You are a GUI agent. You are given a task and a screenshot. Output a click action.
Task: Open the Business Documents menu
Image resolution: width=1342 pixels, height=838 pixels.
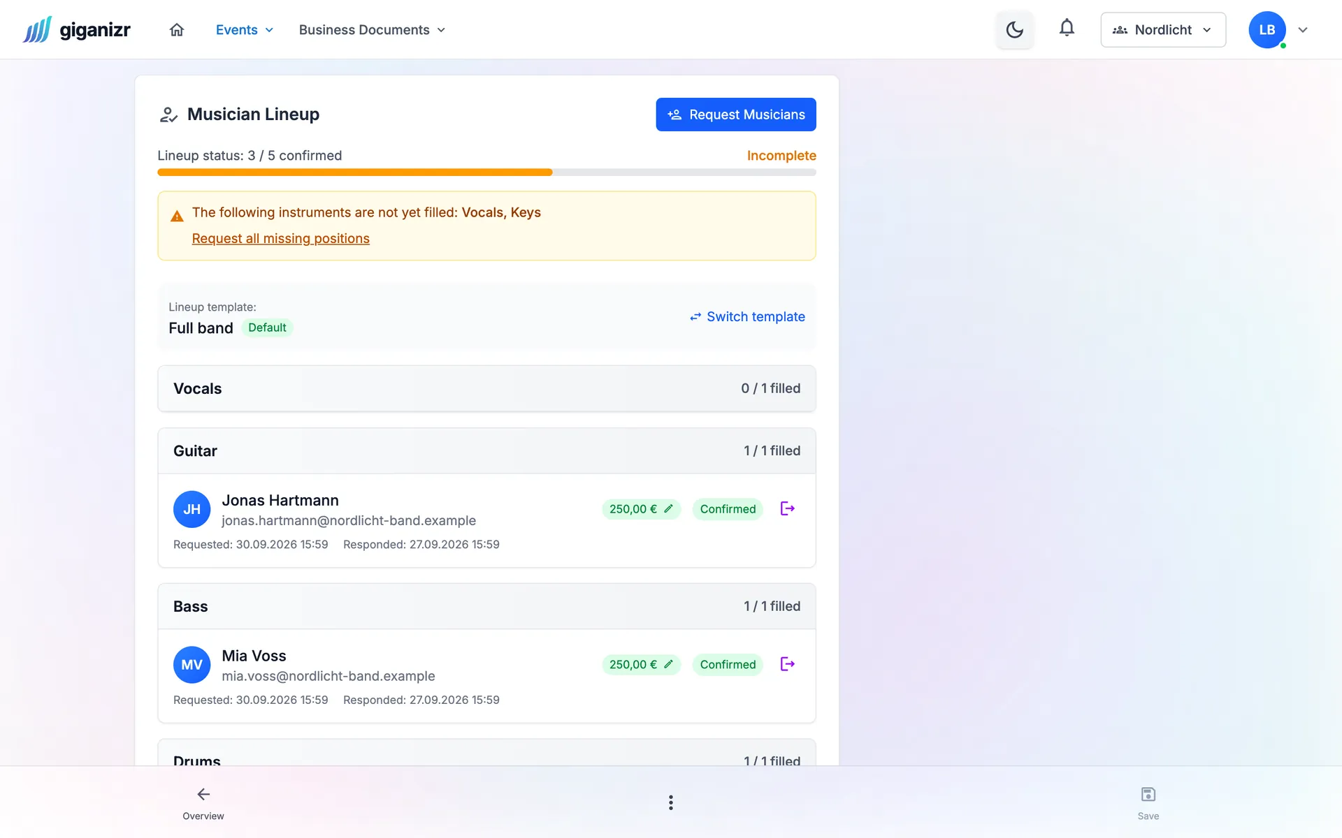[372, 29]
